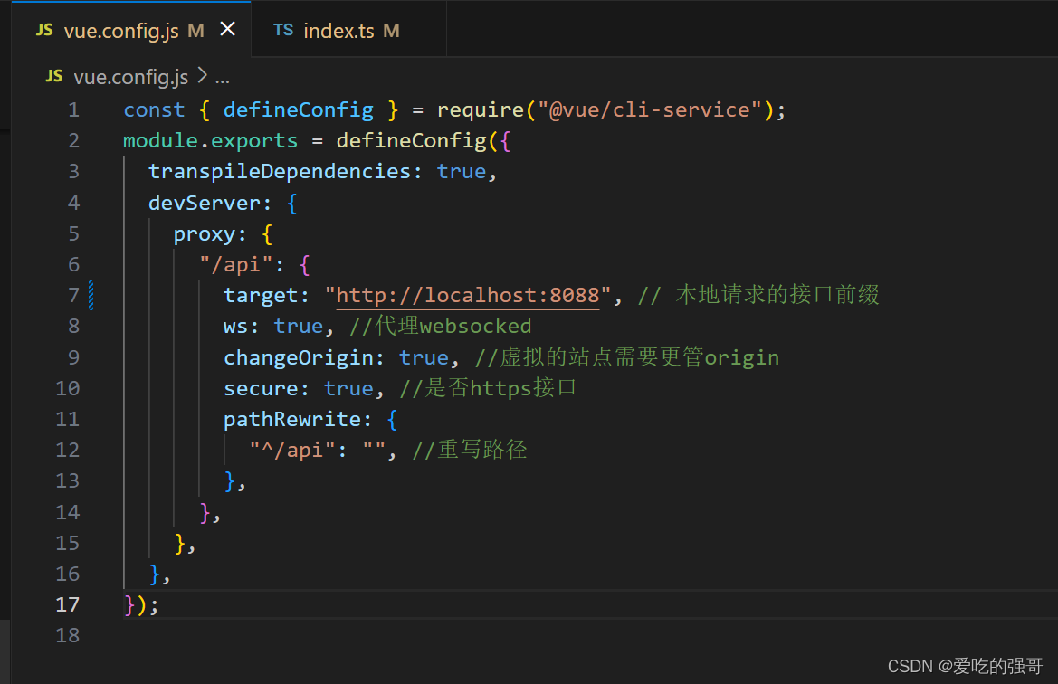This screenshot has height=684, width=1058.
Task: Select line number 1 in the gutter
Action: click(x=72, y=109)
